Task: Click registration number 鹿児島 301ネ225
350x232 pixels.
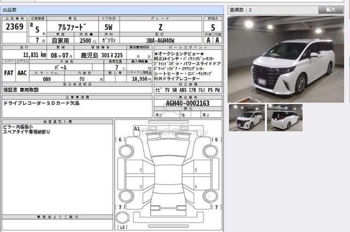Action: pos(102,55)
